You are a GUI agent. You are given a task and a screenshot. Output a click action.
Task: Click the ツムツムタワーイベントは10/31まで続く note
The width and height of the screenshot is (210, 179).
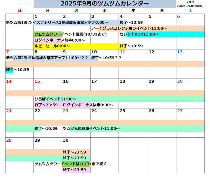[x=70, y=164]
